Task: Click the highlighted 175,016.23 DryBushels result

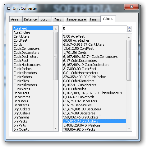Action: [x=94, y=121]
